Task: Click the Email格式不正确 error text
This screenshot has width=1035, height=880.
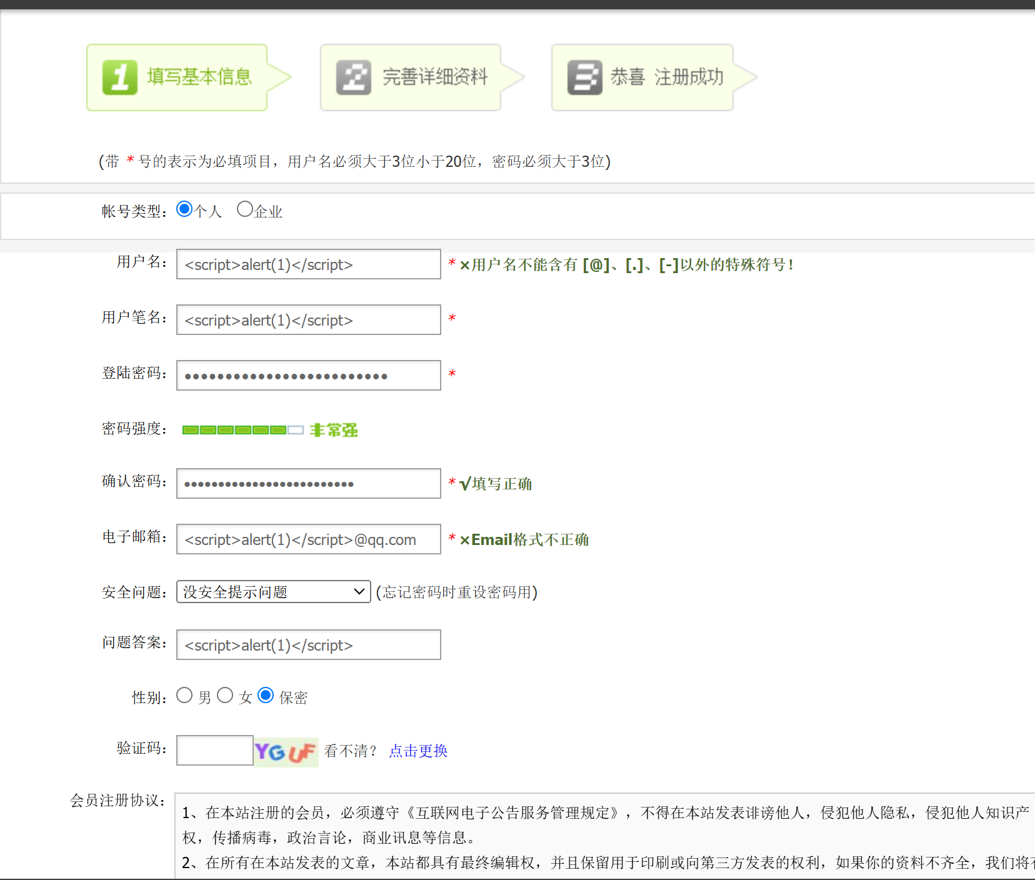Action: (x=524, y=539)
